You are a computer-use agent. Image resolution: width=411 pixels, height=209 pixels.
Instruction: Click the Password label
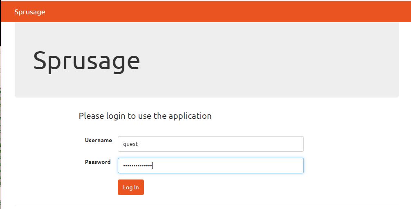coord(98,162)
